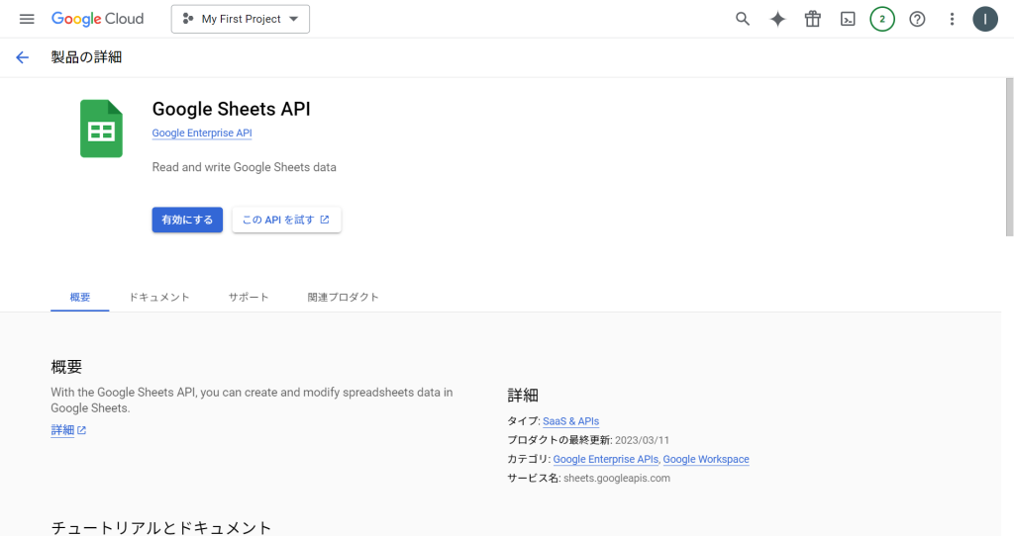This screenshot has width=1014, height=536.
Task: Open the Google Enterprise API link under title
Action: 202,134
